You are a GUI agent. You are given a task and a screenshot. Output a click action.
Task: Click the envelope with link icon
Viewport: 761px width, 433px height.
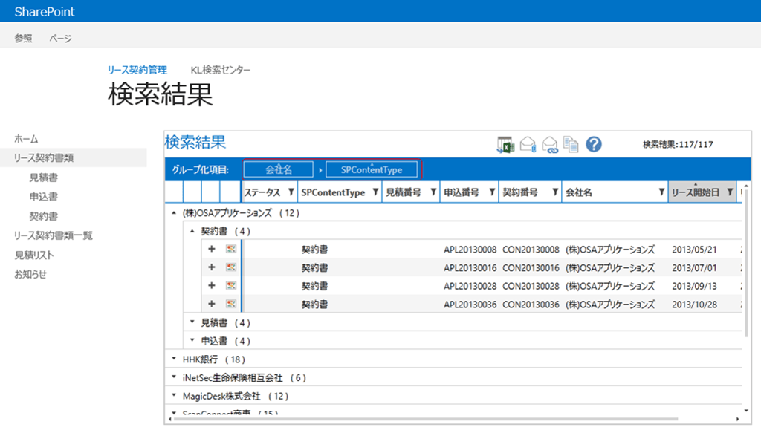tap(549, 145)
